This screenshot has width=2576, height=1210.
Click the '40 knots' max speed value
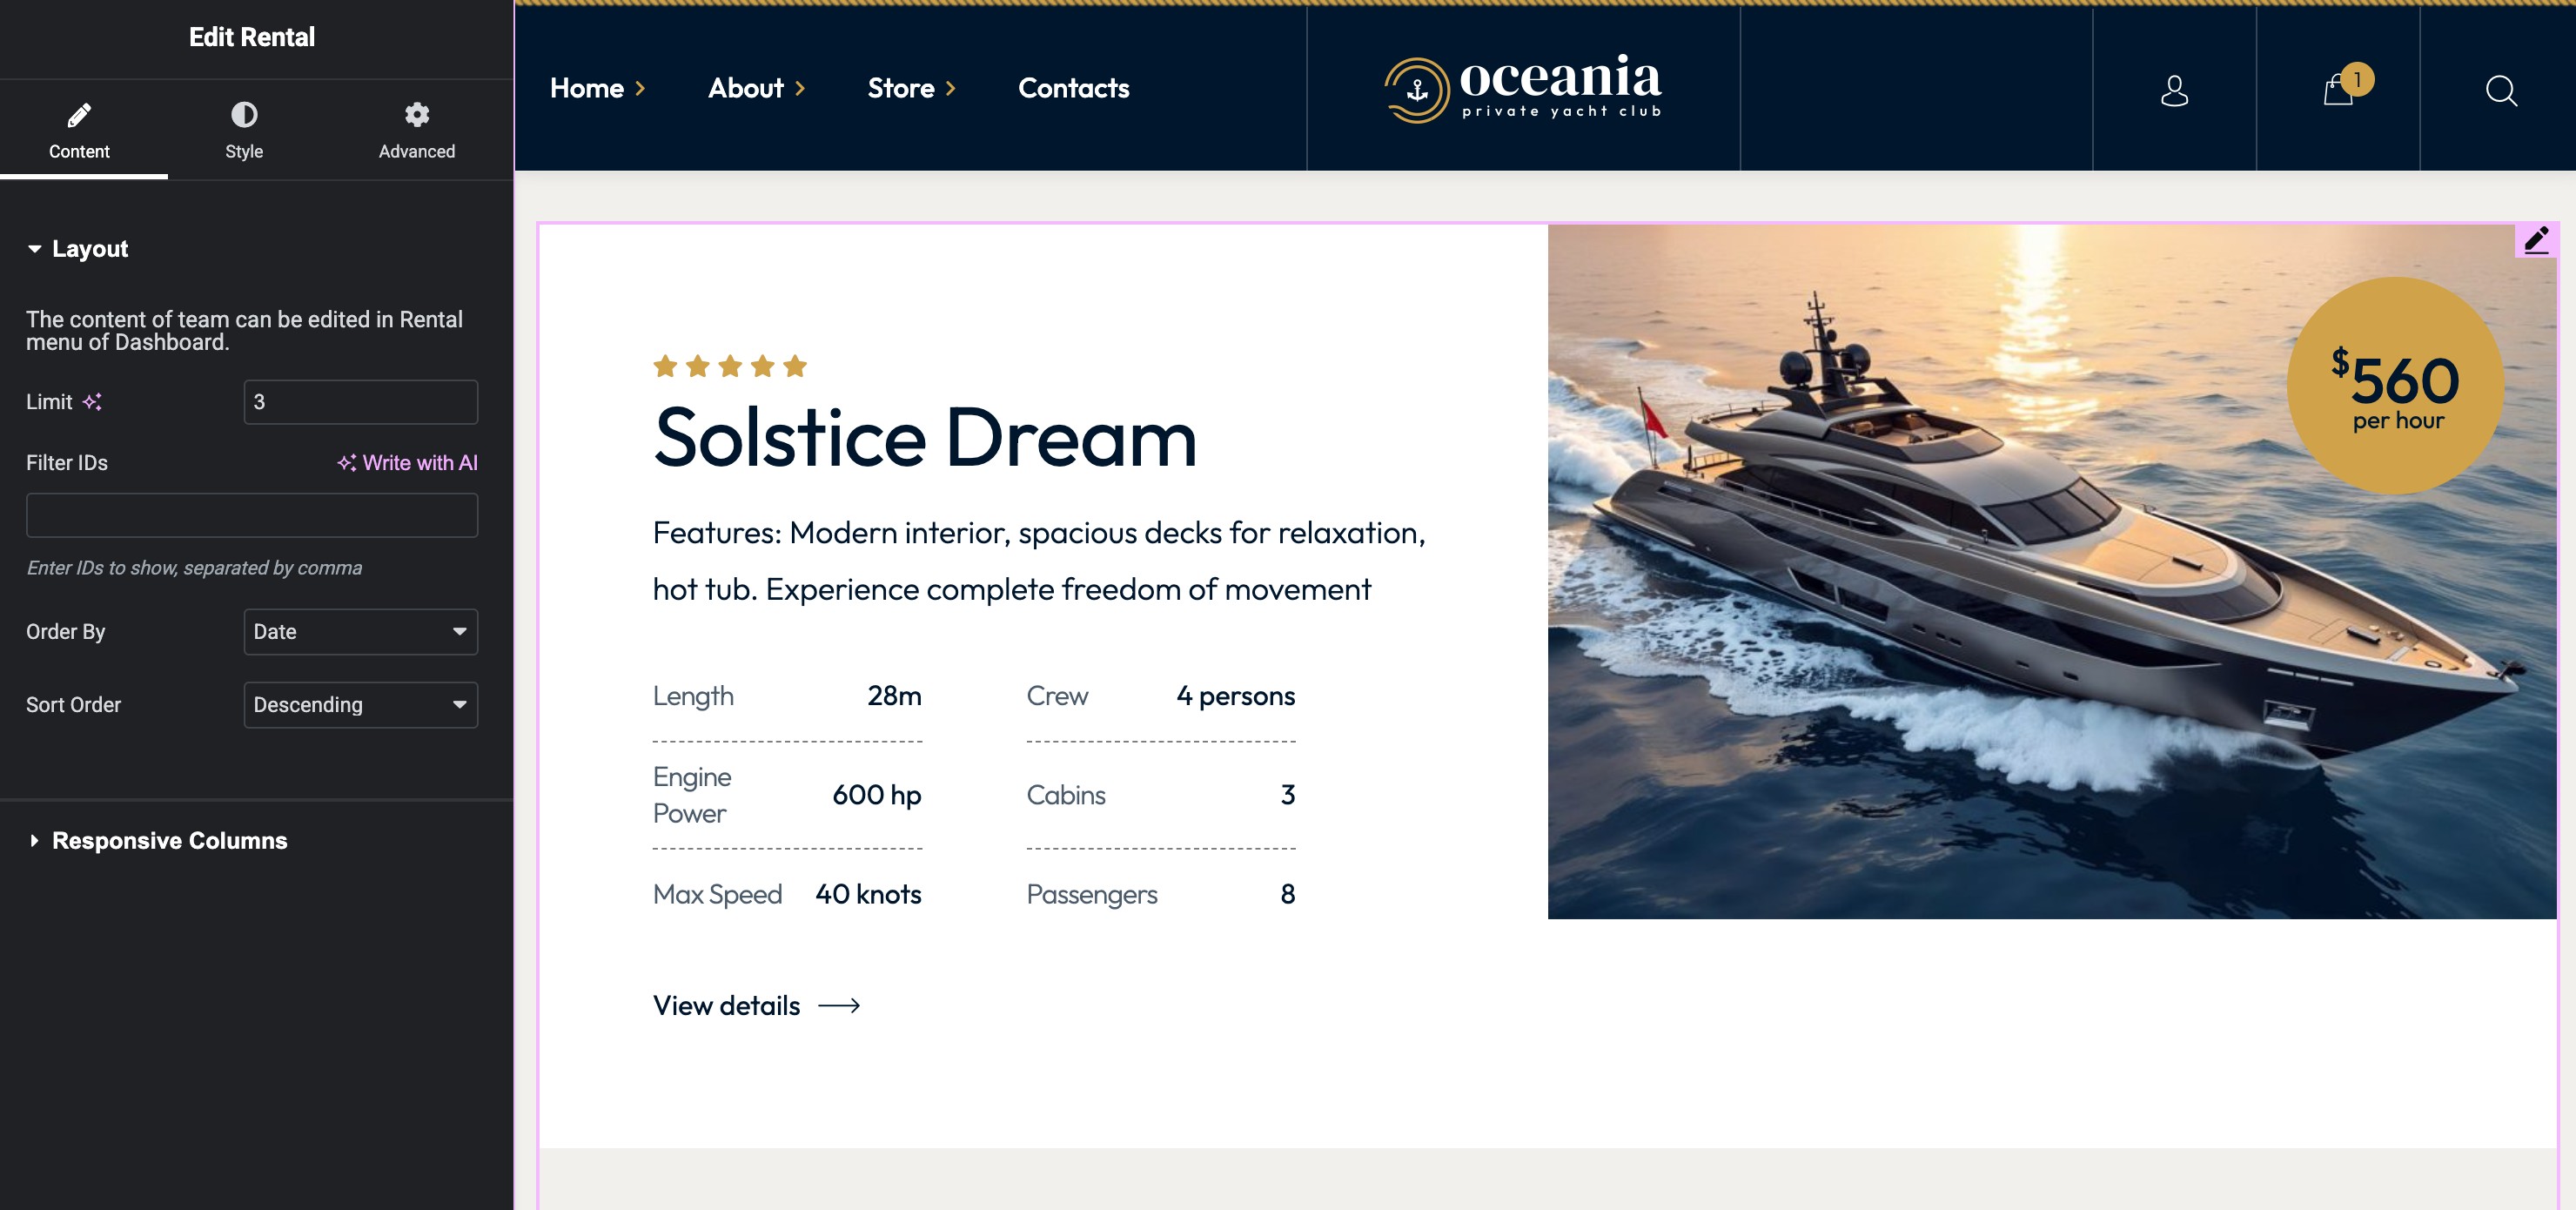(x=868, y=894)
